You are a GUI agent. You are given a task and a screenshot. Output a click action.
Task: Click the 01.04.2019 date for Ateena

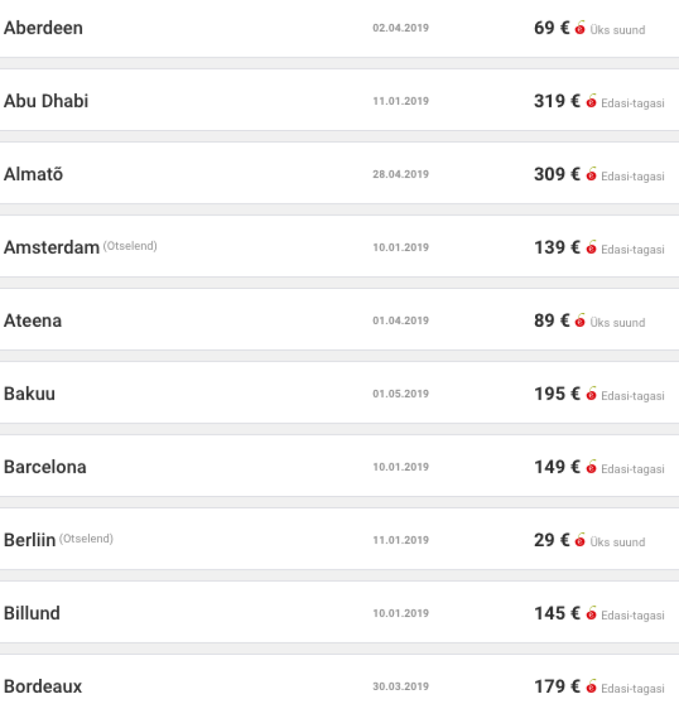coord(401,321)
